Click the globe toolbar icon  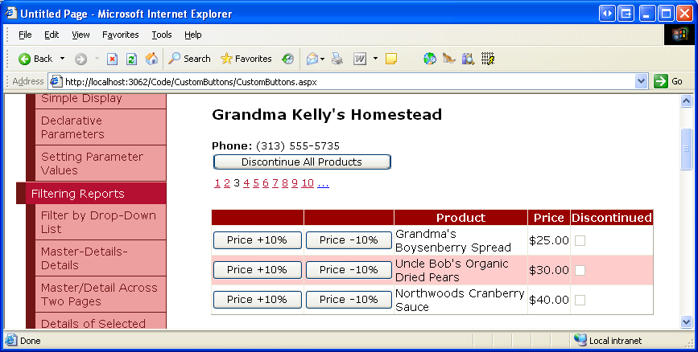coord(430,59)
